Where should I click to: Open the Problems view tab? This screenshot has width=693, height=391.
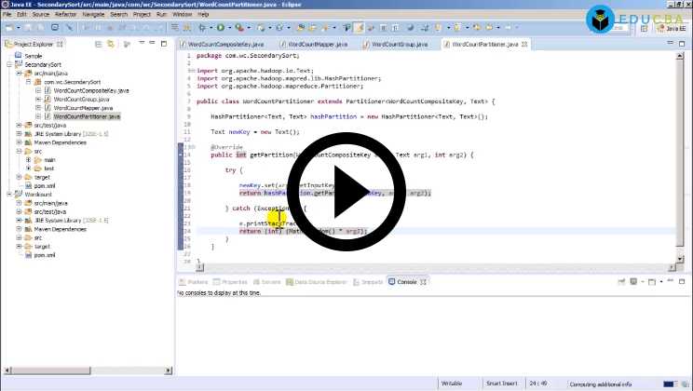[x=197, y=281]
